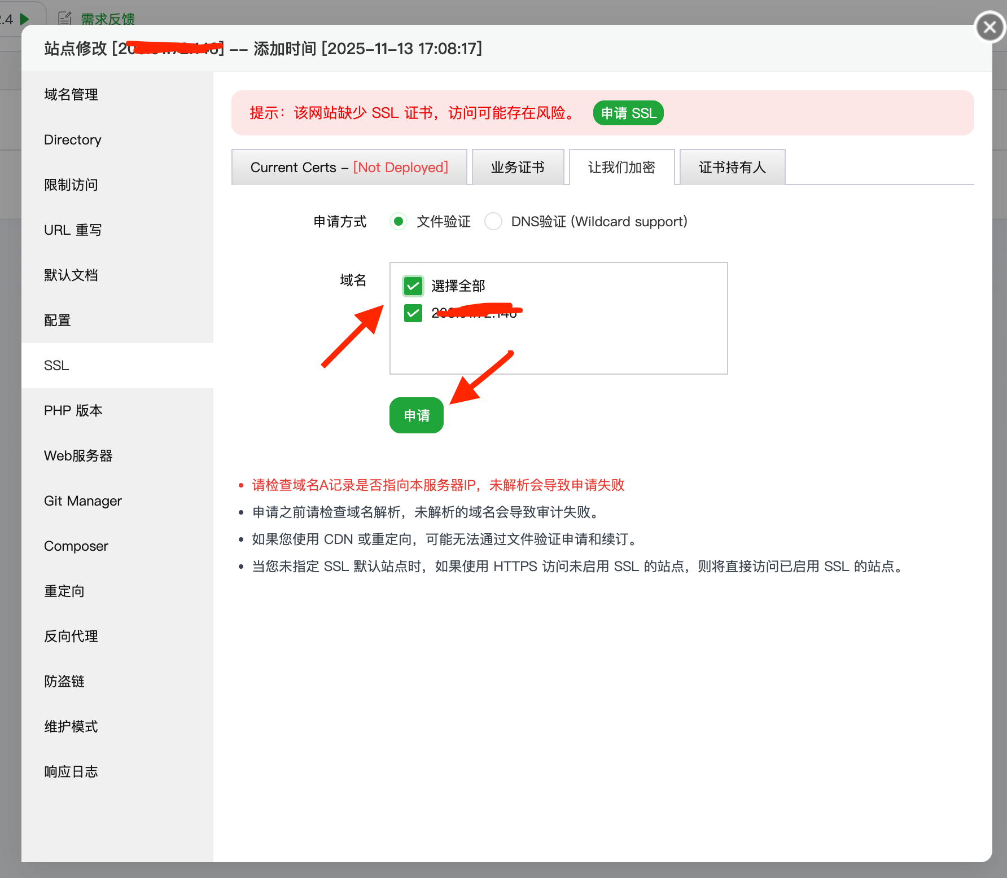Select DNS验证 wildcard verification option
Screen dimensions: 1007x878
[493, 222]
